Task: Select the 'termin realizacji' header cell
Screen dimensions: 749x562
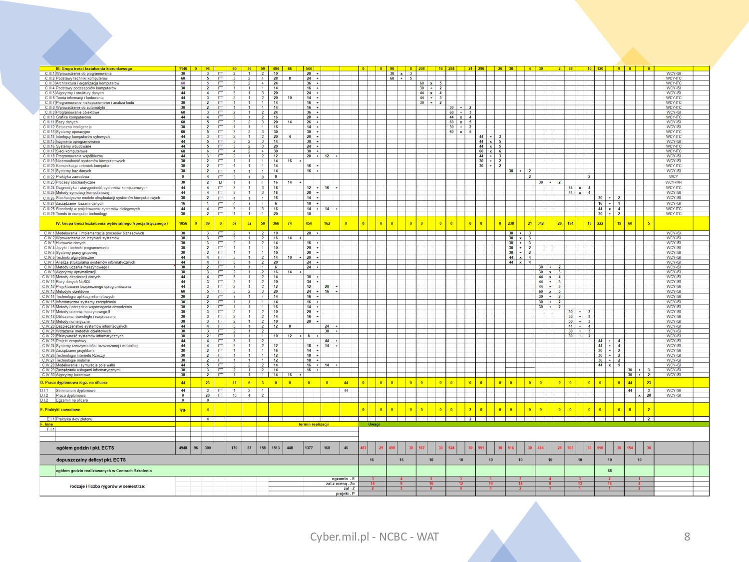Action: click(x=313, y=424)
